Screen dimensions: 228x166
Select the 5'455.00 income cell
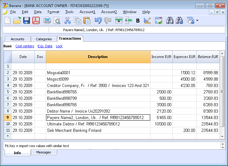pyautogui.click(x=161, y=117)
